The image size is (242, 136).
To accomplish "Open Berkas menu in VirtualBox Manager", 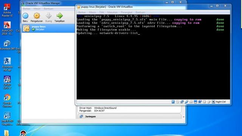I will (x=26, y=9).
